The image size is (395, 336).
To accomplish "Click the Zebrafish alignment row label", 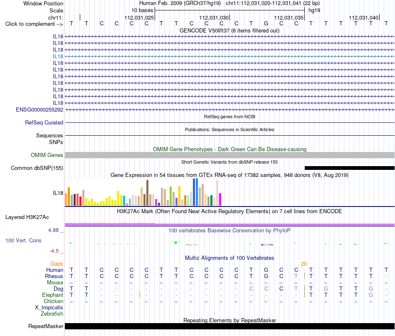I will coord(52,314).
